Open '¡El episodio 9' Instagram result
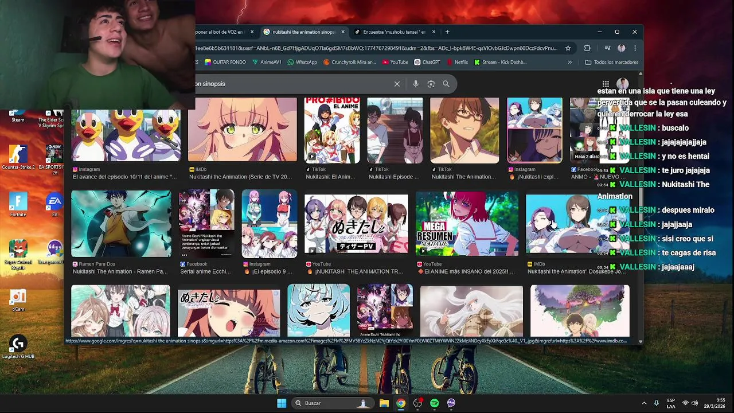 tap(270, 224)
